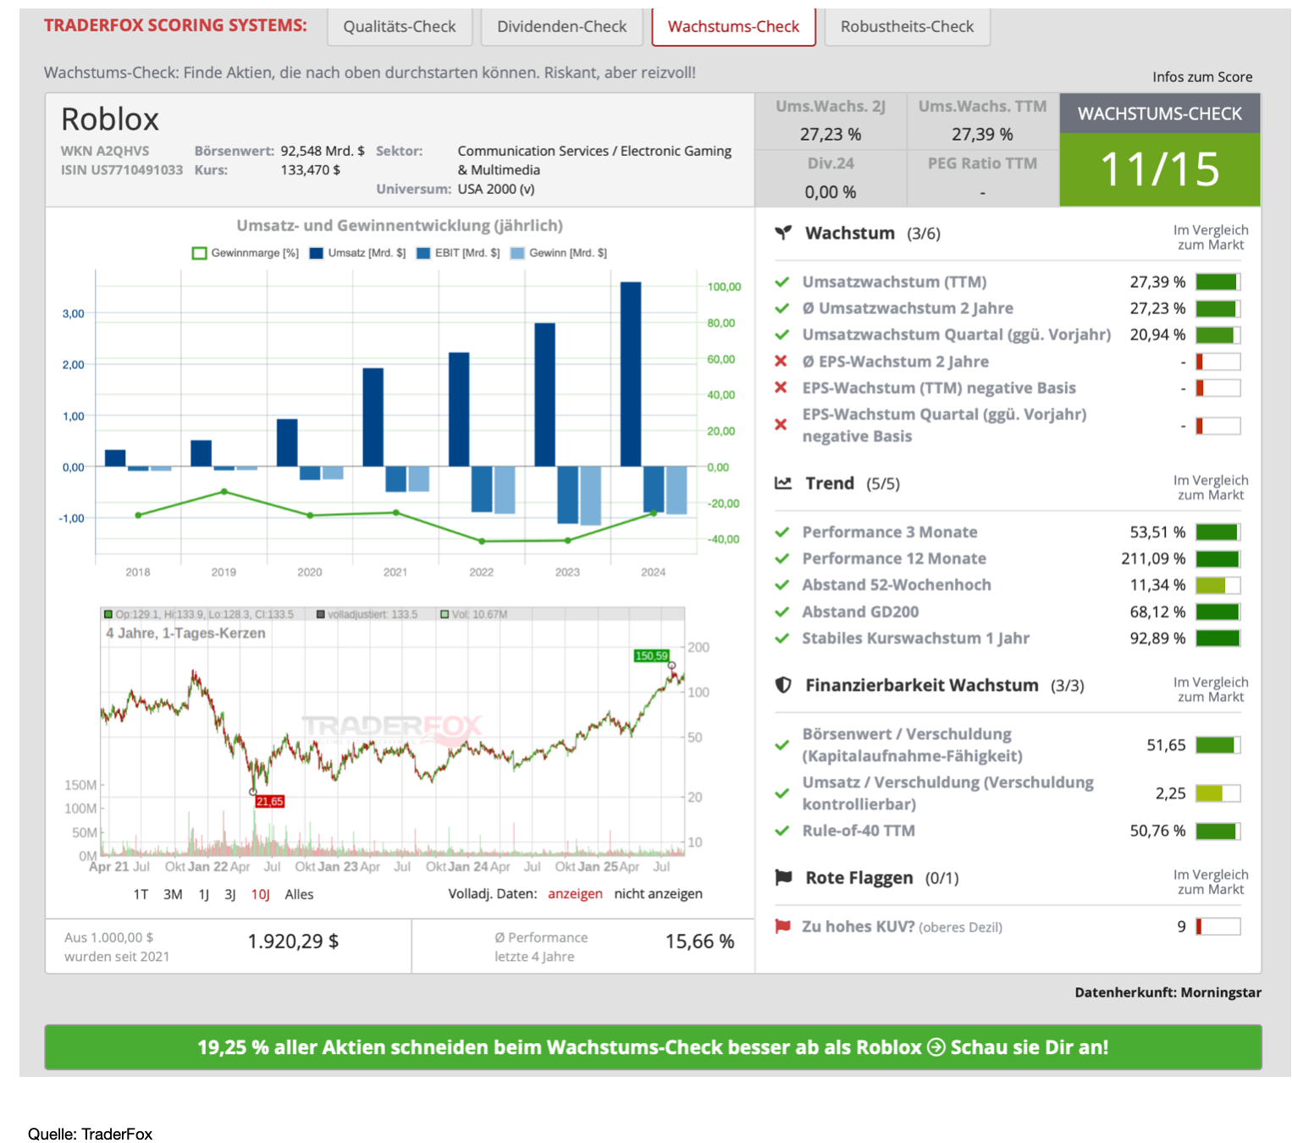1292x1143 pixels.
Task: Click the Ums.Wachs. 2J 27,23 % cell
Action: coord(831,120)
